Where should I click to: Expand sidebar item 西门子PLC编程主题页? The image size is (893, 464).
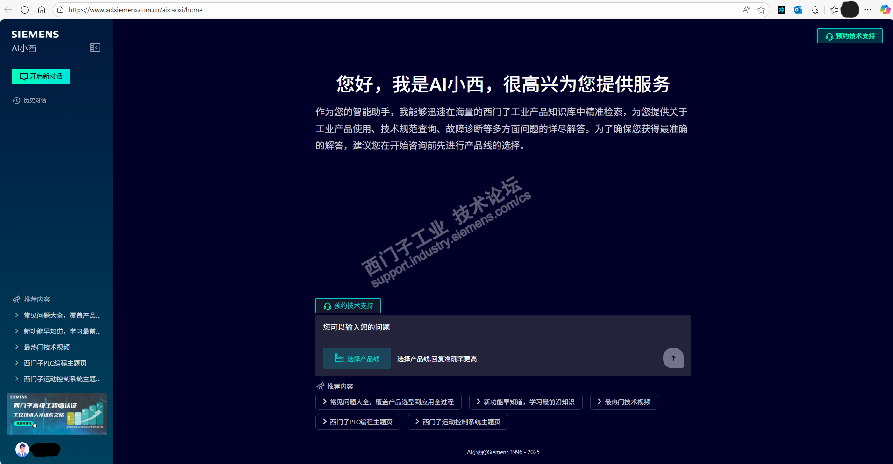click(x=51, y=363)
